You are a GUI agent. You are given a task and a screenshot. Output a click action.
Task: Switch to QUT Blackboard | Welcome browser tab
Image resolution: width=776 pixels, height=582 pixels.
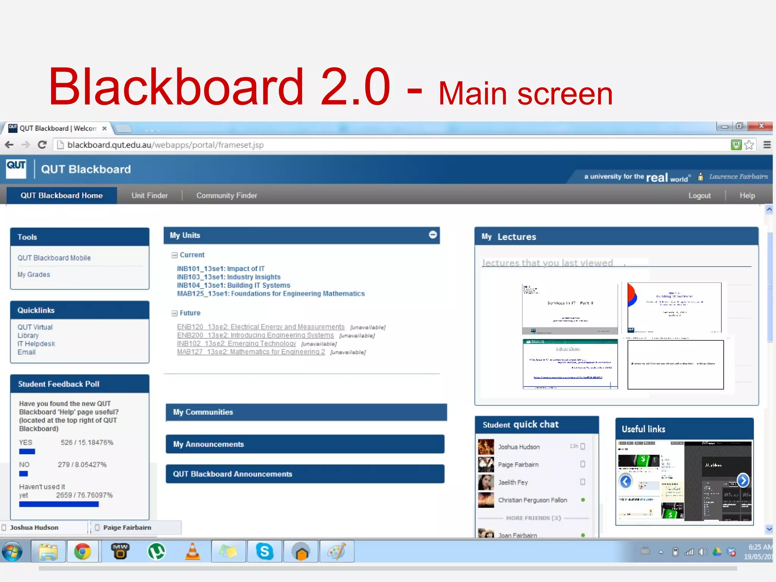pos(58,128)
